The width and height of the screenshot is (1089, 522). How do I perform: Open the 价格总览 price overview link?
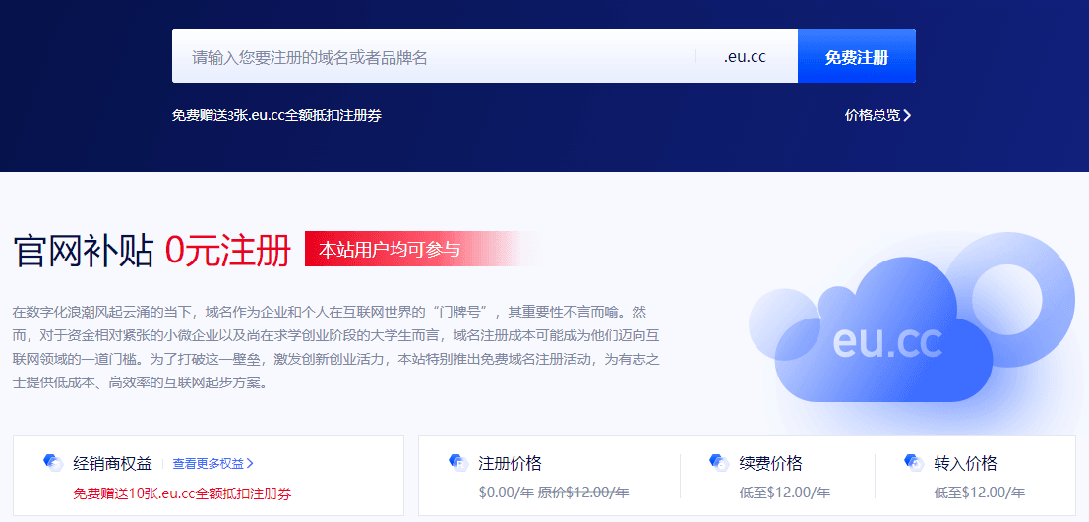point(877,115)
